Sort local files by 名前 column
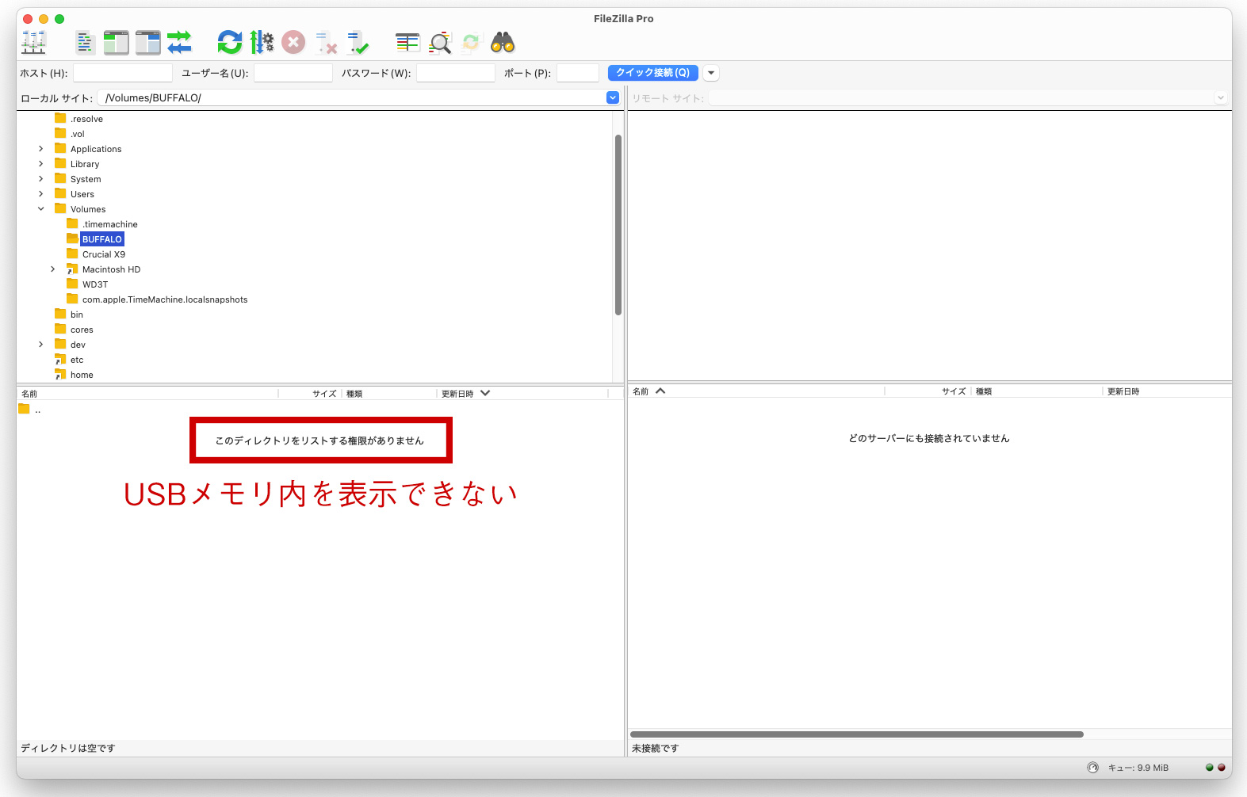The height and width of the screenshot is (797, 1247). (x=147, y=394)
